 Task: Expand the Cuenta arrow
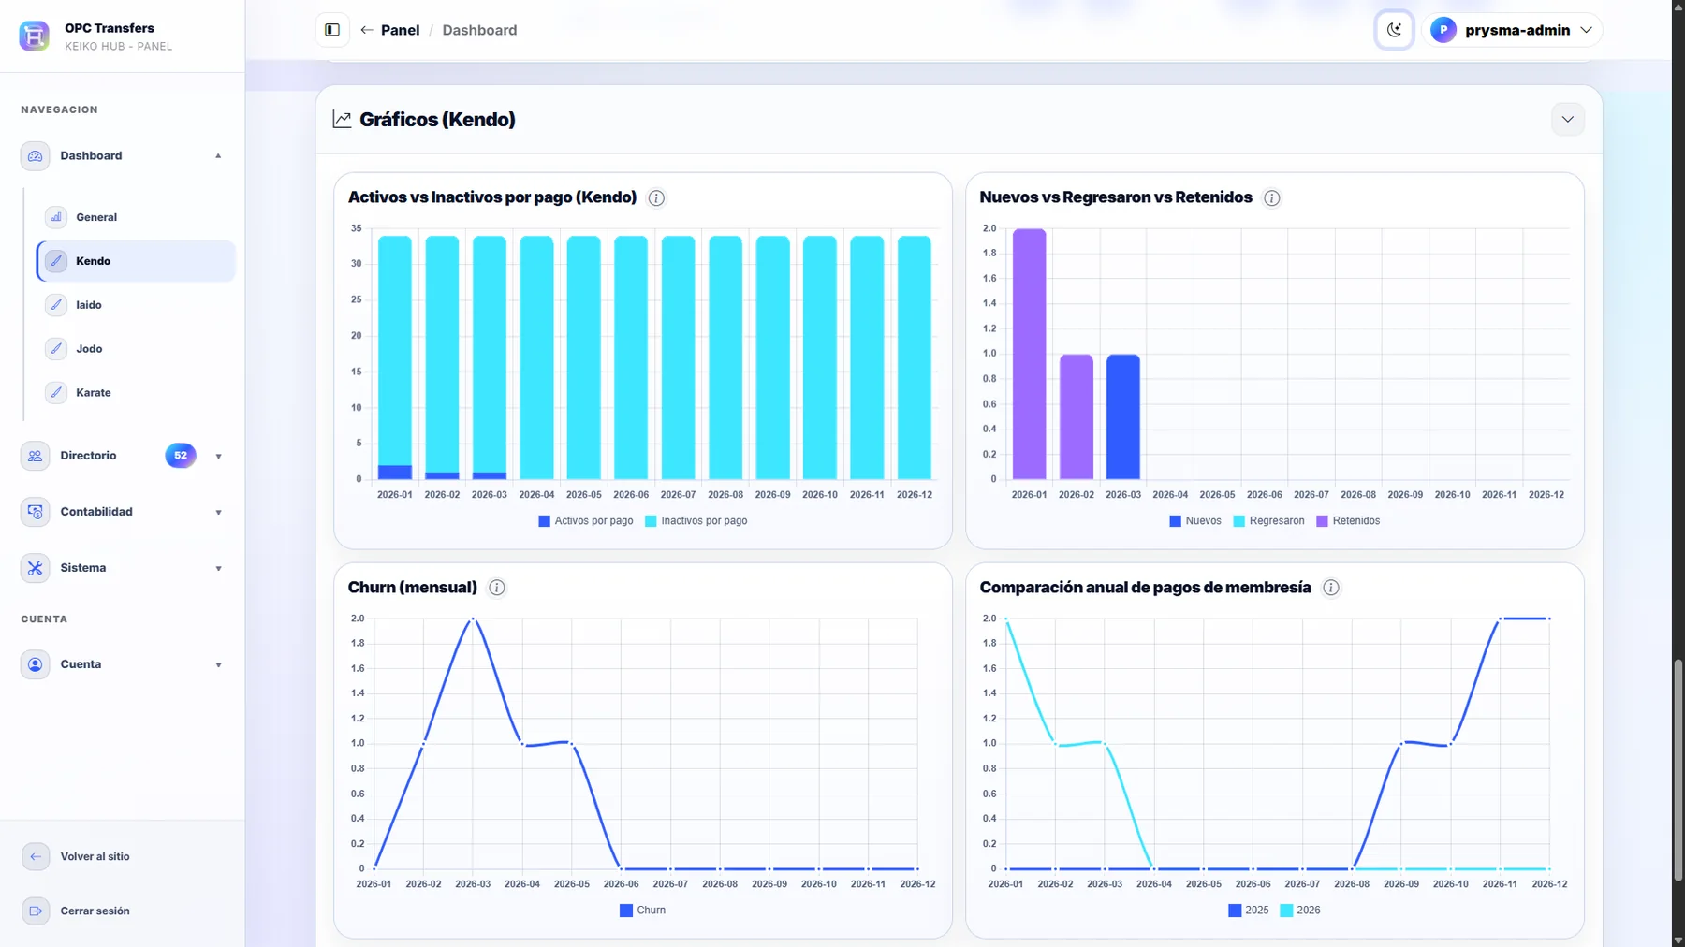(x=218, y=665)
